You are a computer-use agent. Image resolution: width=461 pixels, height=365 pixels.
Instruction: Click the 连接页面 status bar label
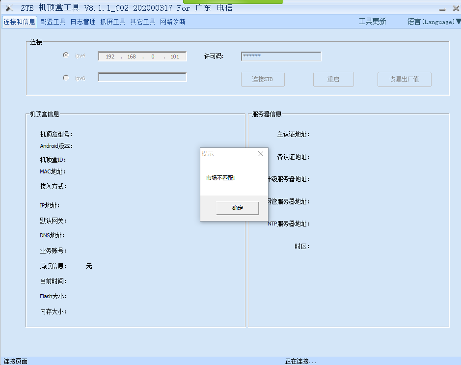tap(15, 361)
